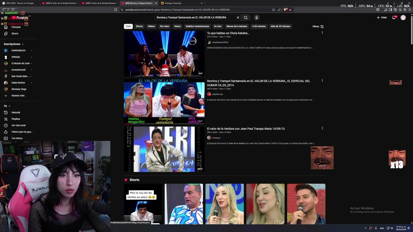The image size is (413, 232).
Task: Open the 'Ptm la risa del tío vilchez' Short
Action: [x=143, y=204]
